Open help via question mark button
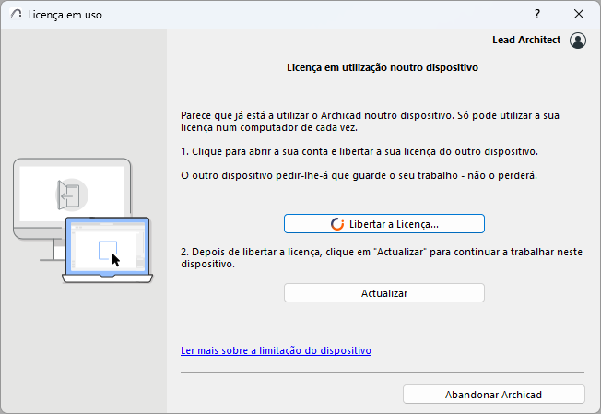Image resolution: width=601 pixels, height=414 pixels. [x=537, y=14]
